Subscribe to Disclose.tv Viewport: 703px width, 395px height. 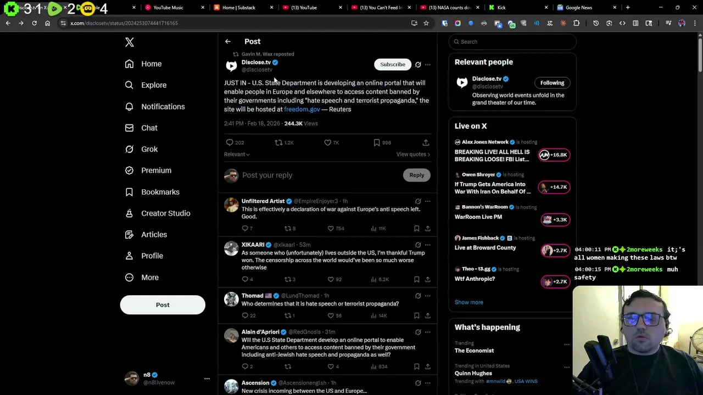393,65
